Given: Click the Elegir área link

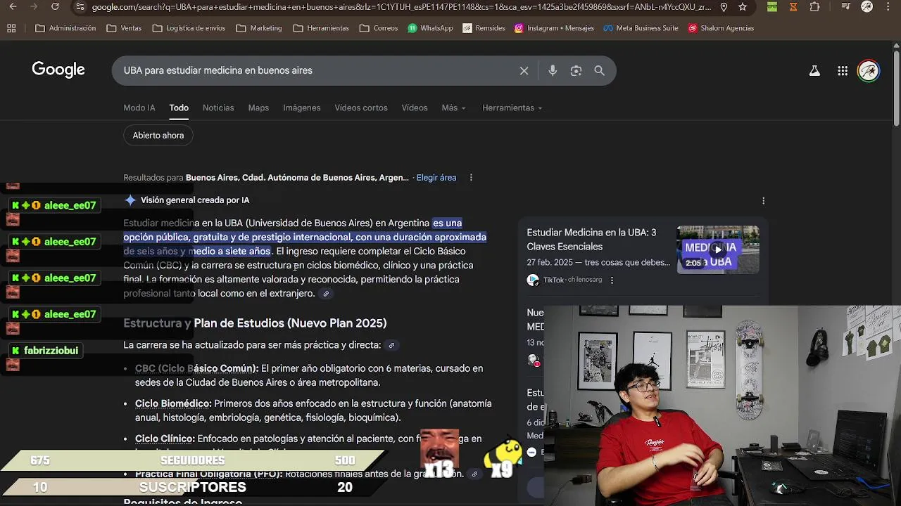Looking at the screenshot, I should [x=436, y=177].
